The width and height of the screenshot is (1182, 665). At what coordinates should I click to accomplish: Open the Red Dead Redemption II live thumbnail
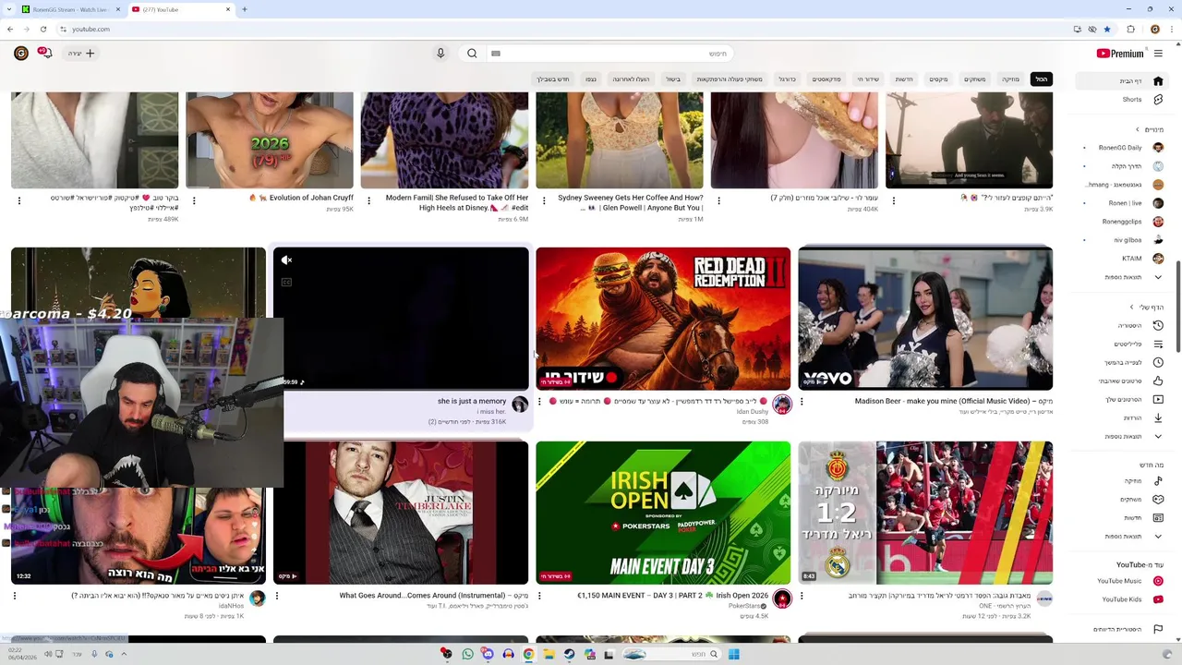(663, 318)
